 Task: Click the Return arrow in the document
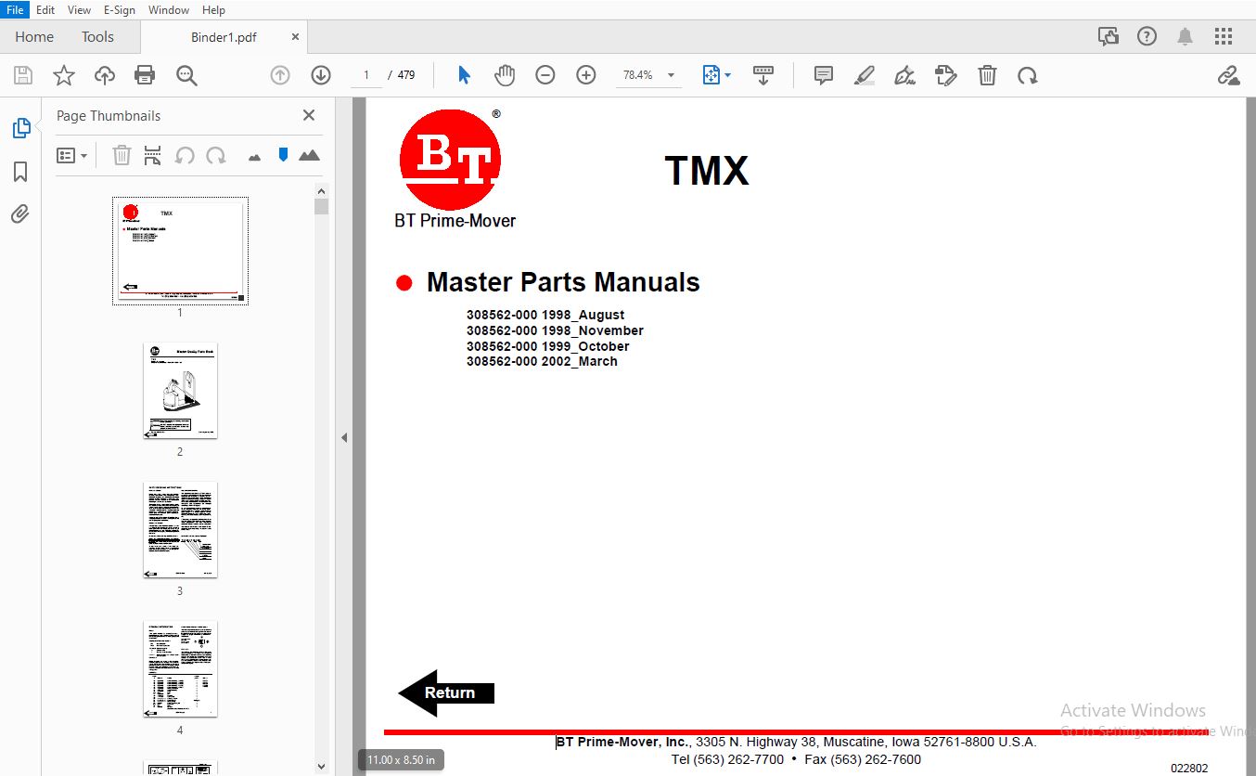[x=446, y=692]
